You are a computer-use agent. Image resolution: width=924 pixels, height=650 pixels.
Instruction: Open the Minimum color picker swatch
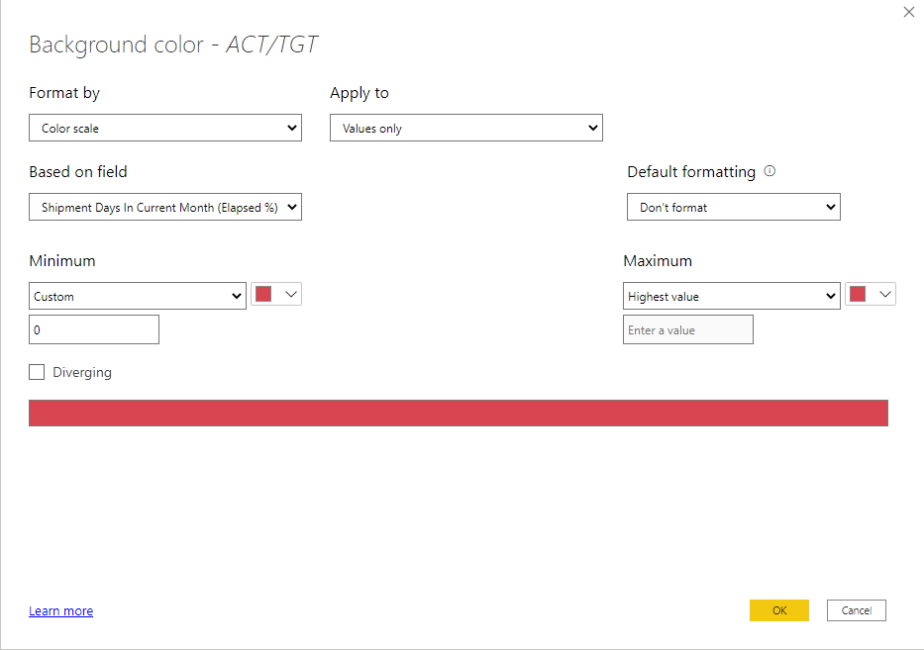[x=276, y=294]
